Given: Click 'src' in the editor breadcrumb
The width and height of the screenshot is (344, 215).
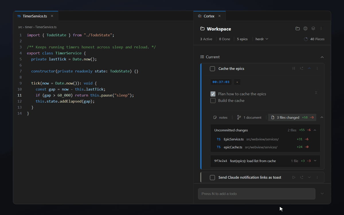Looking at the screenshot, I should click(x=20, y=27).
